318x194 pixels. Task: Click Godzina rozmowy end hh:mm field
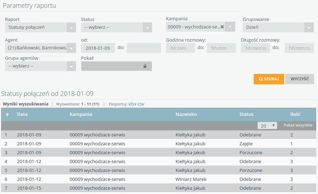click(221, 48)
